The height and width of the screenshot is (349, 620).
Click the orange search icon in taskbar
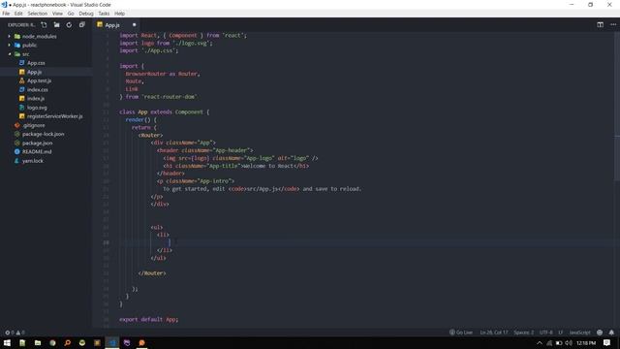(67, 342)
